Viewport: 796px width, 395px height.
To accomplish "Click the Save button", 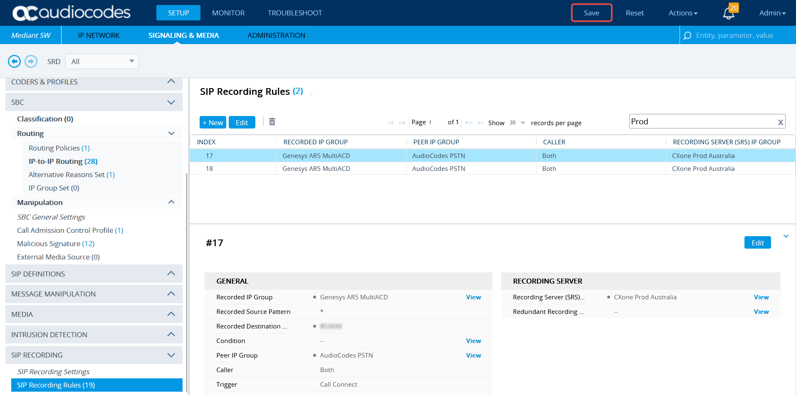I will click(591, 13).
